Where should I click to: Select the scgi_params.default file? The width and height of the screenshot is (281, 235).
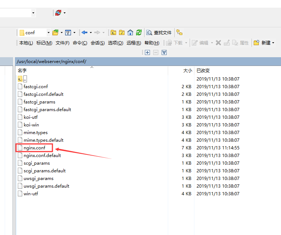45,171
